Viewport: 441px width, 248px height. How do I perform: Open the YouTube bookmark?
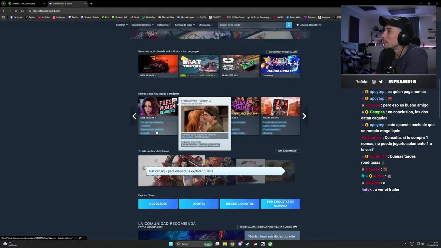pyautogui.click(x=44, y=17)
